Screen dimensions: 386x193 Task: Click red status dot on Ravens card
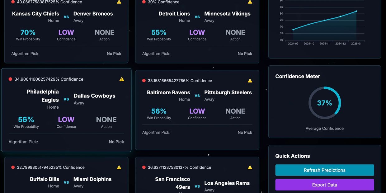(x=144, y=81)
